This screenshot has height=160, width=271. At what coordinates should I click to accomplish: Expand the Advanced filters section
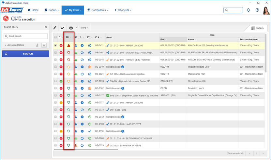pyautogui.click(x=15, y=45)
